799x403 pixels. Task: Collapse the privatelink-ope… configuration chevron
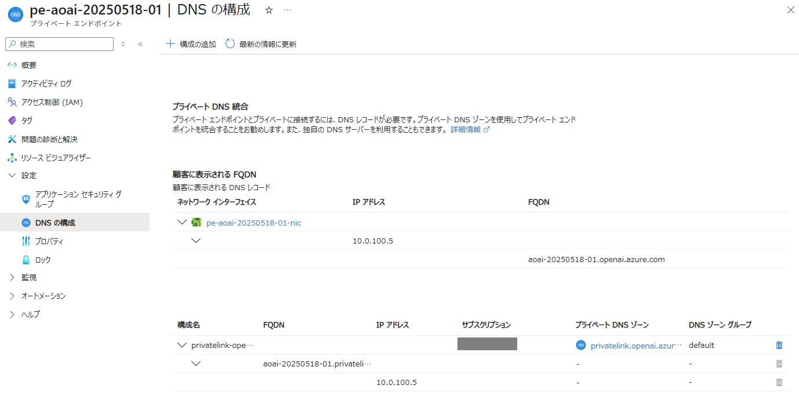pyautogui.click(x=182, y=345)
